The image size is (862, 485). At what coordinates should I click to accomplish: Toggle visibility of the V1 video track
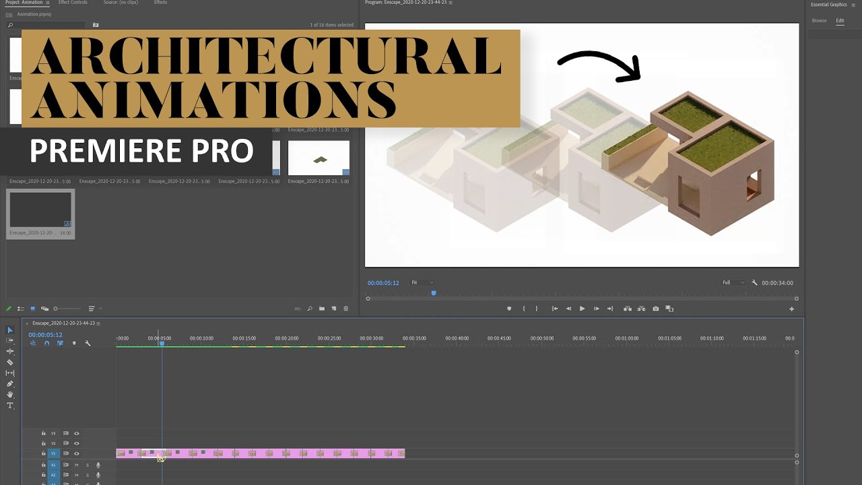(x=77, y=453)
